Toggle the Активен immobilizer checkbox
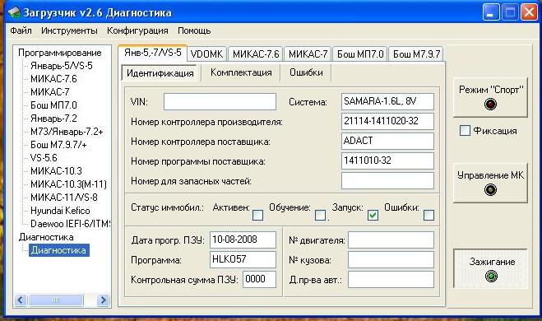 click(258, 215)
